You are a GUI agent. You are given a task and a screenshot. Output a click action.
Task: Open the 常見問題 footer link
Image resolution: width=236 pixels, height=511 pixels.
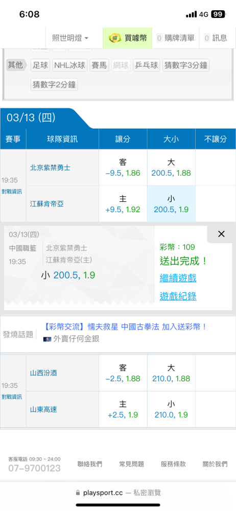tap(132, 464)
